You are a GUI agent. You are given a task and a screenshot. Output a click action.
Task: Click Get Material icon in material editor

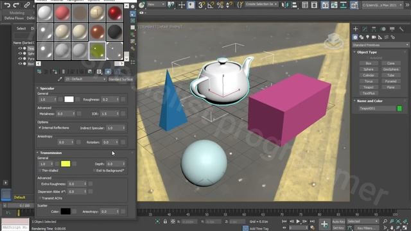[39, 71]
